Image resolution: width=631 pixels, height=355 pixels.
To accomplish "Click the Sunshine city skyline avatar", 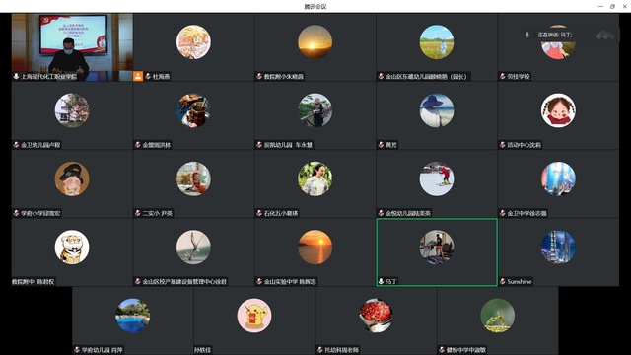I will pyautogui.click(x=558, y=248).
